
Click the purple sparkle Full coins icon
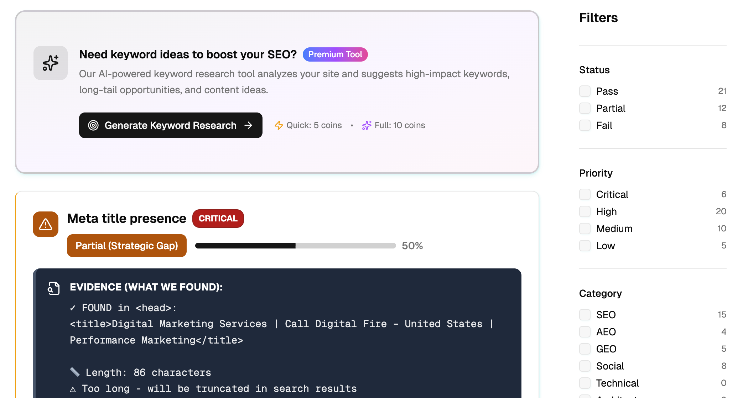(x=367, y=125)
